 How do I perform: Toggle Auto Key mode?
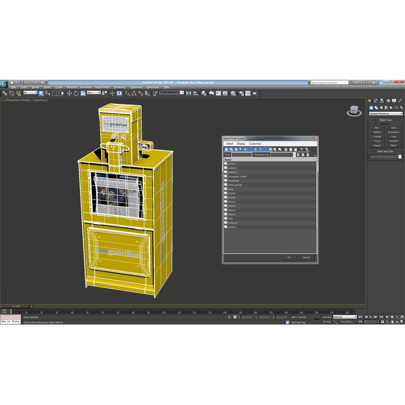click(x=327, y=317)
